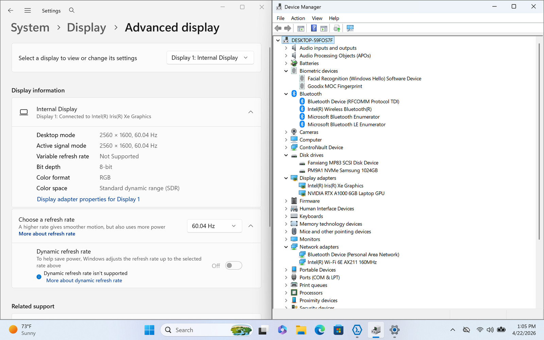
Task: Open Settings search magnifier icon
Action: tap(72, 10)
